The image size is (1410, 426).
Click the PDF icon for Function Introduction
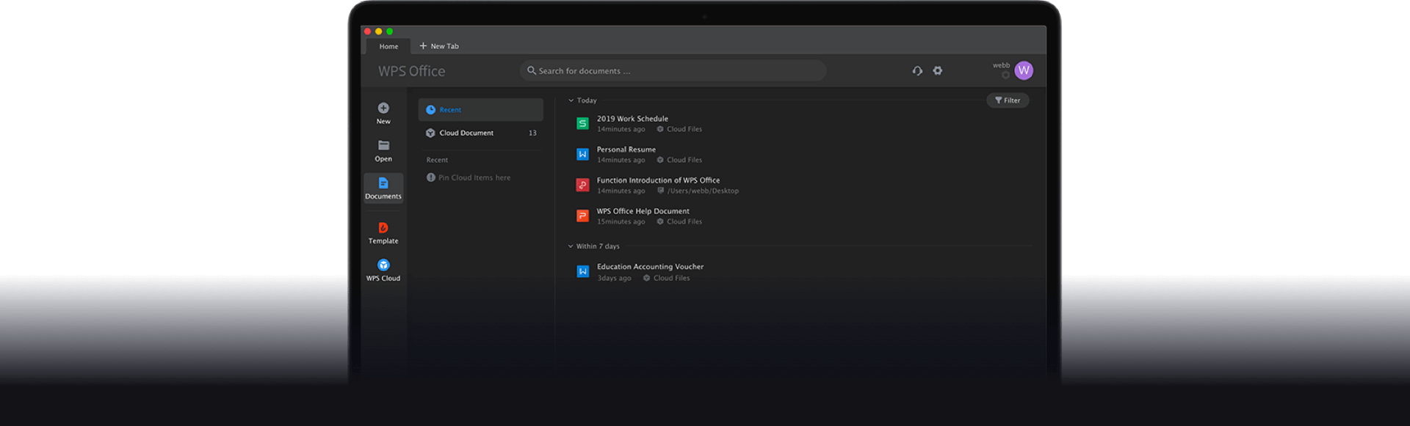click(x=582, y=185)
